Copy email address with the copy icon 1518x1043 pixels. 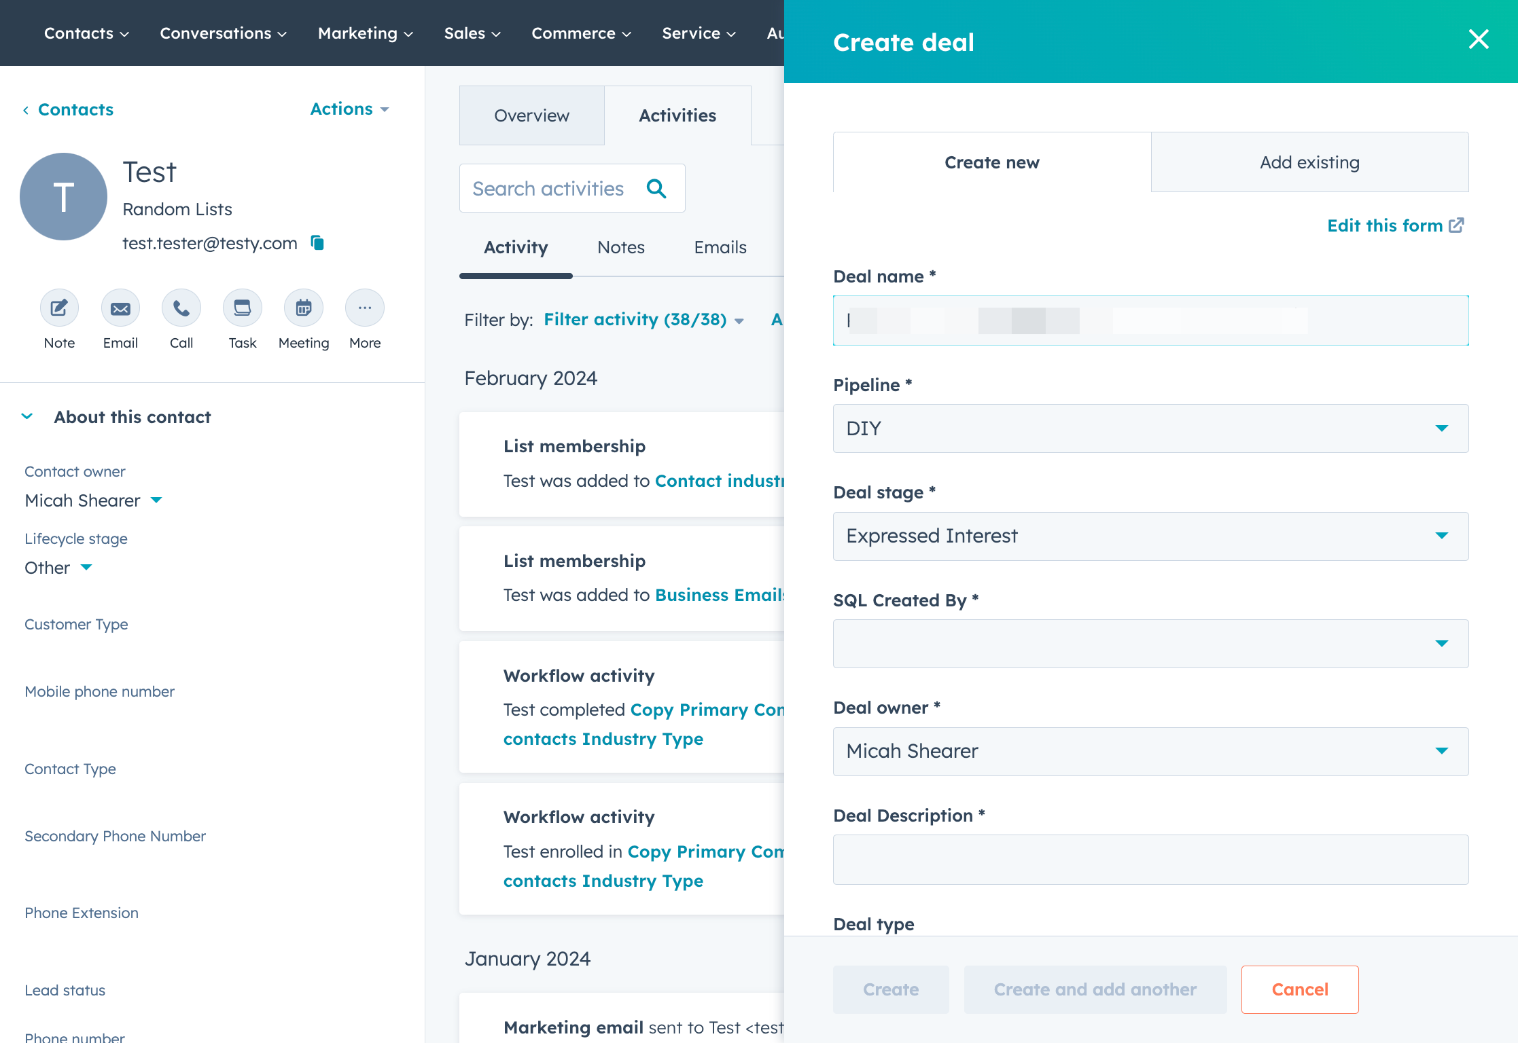(x=317, y=242)
